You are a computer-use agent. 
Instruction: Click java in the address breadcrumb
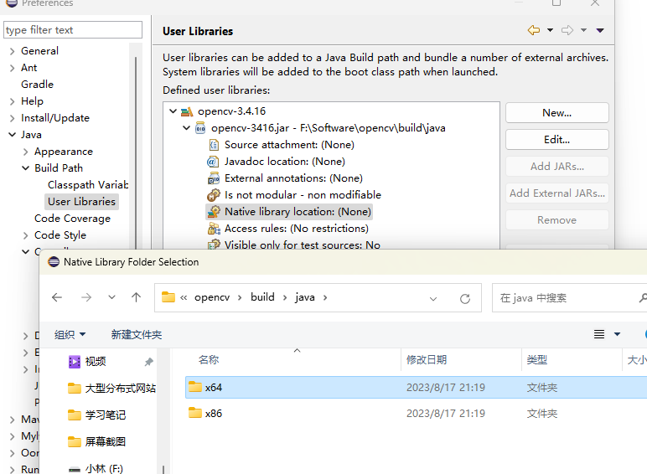305,297
